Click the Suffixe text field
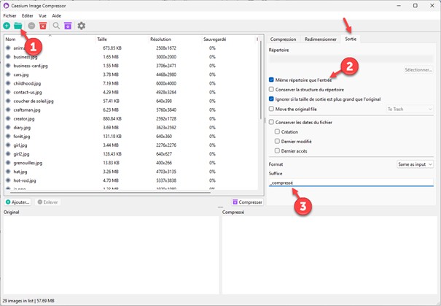The image size is (441, 306). coord(351,183)
